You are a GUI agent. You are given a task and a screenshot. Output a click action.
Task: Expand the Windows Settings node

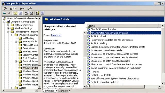[8, 28]
